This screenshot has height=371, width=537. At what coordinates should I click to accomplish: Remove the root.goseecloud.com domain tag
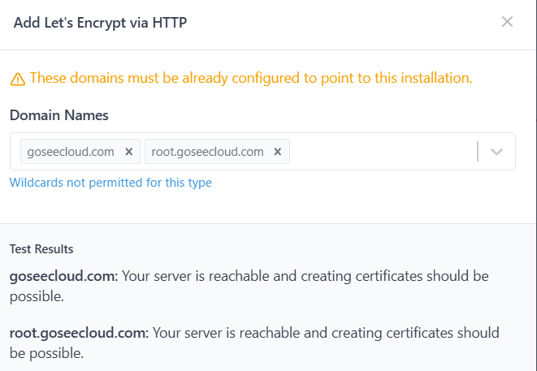tap(277, 152)
